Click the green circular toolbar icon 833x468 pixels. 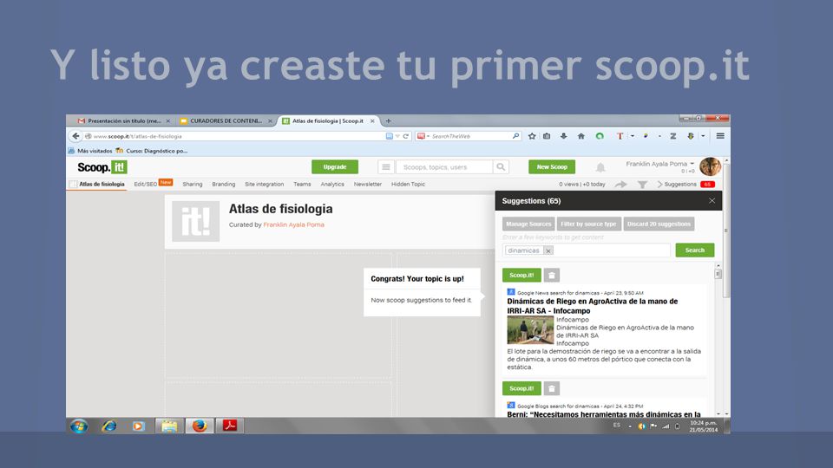tap(600, 136)
